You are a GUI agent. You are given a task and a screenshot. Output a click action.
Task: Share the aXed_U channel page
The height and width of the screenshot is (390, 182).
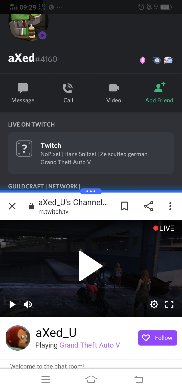click(149, 206)
